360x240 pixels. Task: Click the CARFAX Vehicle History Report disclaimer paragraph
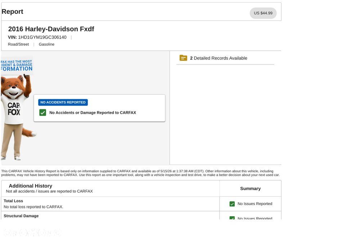[x=140, y=173]
